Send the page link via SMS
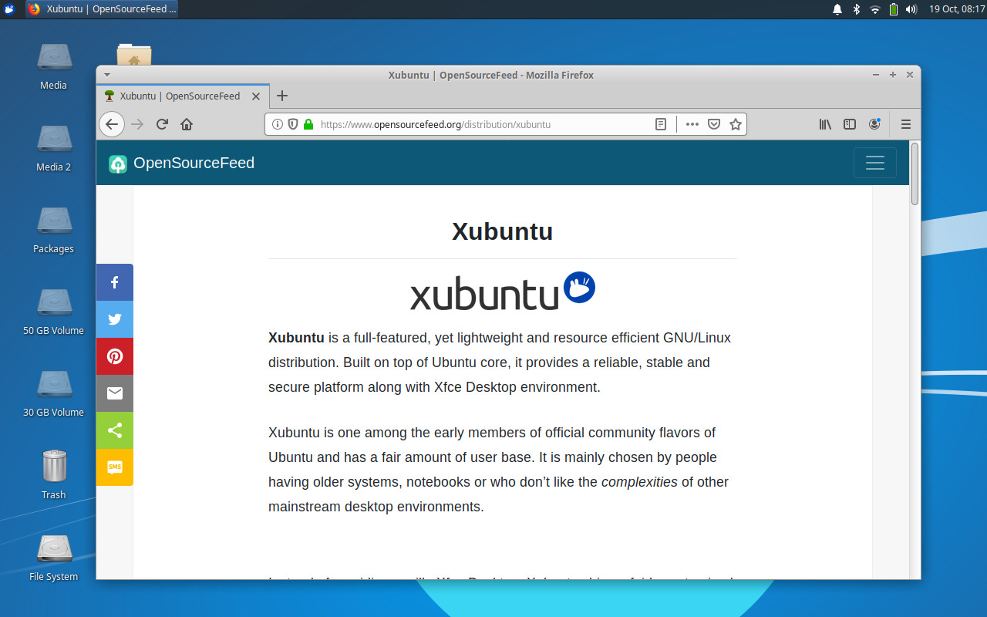Screen dimensions: 987x617 click(x=114, y=467)
